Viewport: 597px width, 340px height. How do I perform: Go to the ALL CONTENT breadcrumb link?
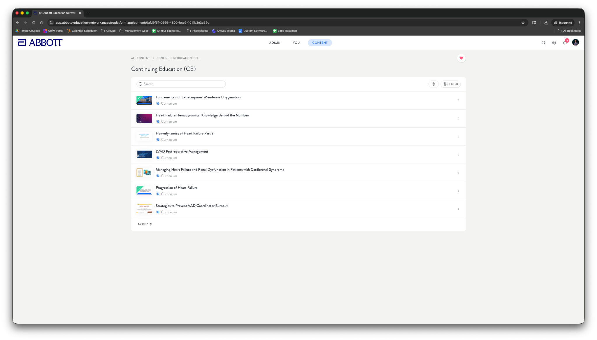click(x=140, y=58)
